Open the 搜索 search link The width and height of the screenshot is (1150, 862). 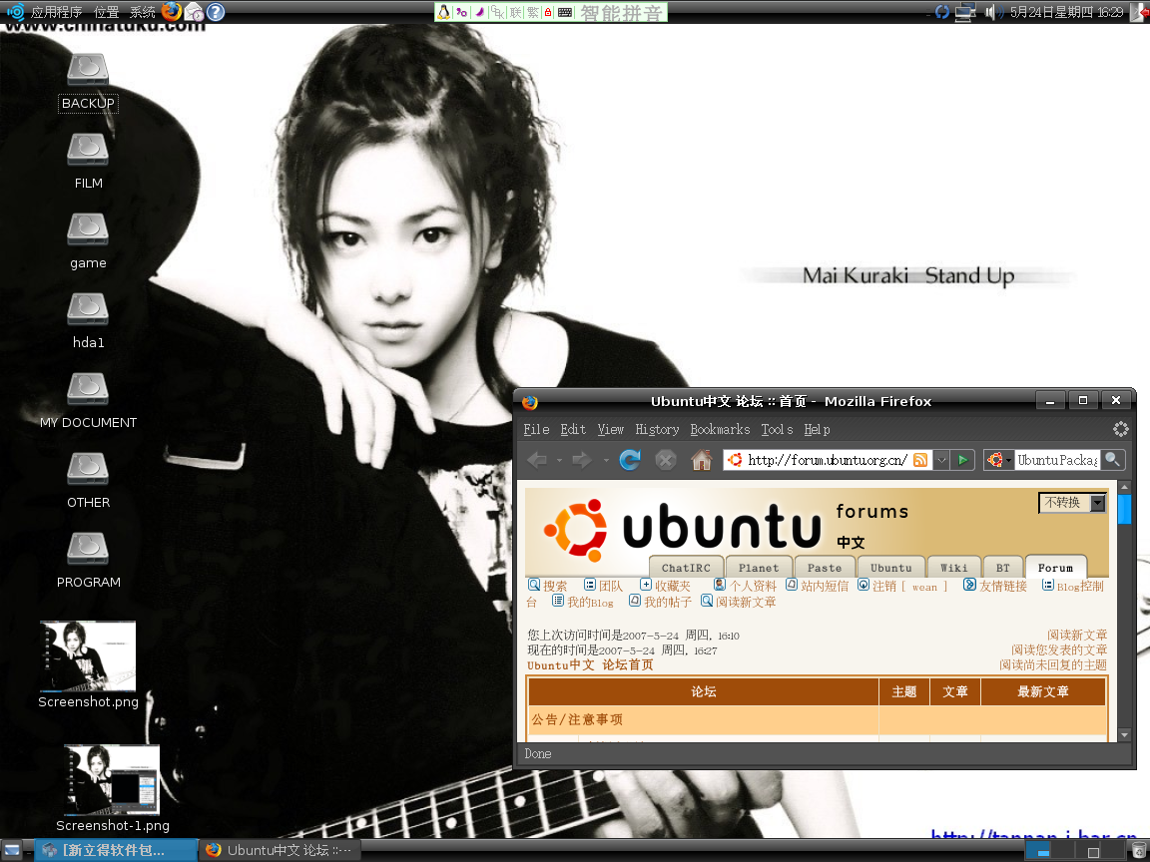[548, 586]
